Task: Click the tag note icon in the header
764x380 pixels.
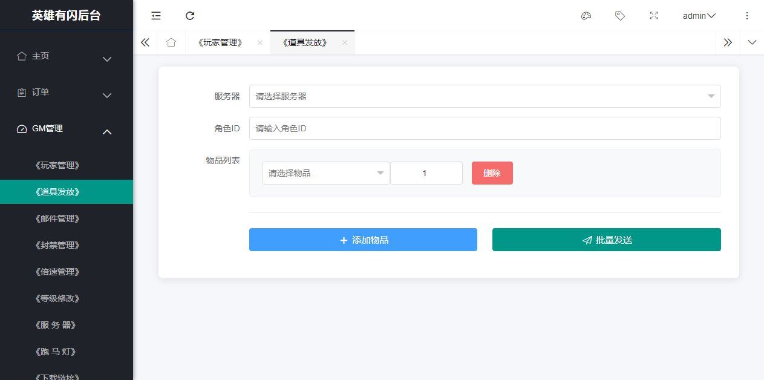Action: [x=619, y=16]
